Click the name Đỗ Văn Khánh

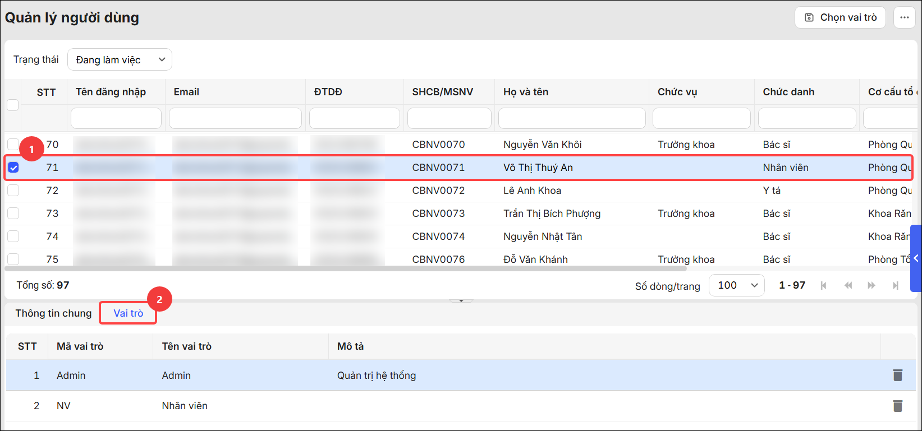pos(535,259)
